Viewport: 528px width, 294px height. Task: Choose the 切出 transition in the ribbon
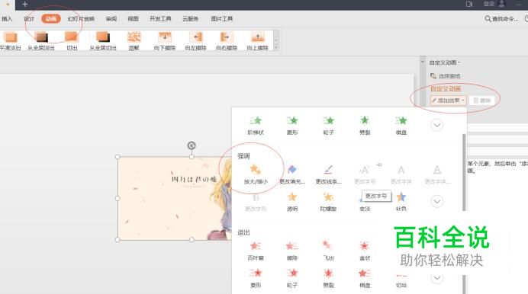tap(72, 41)
